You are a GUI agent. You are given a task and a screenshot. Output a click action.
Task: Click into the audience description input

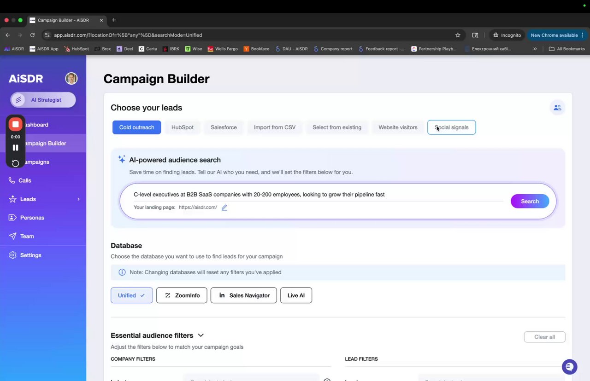[318, 195]
